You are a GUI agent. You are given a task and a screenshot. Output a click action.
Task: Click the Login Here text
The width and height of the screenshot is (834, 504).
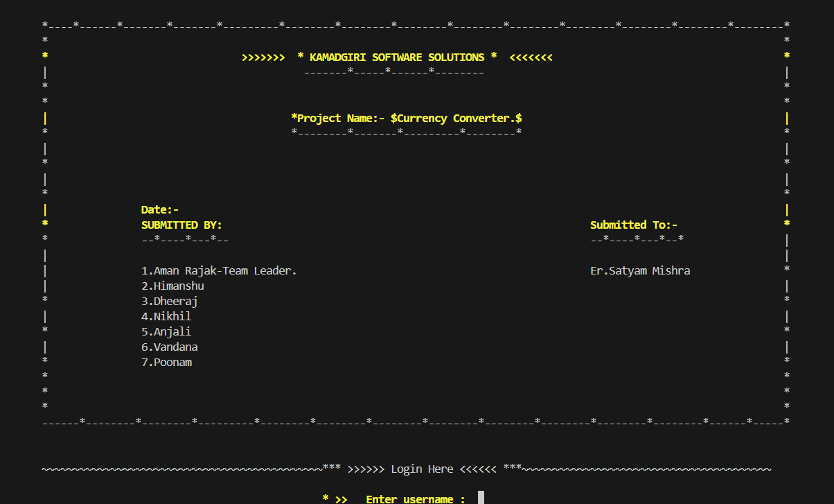coord(422,469)
